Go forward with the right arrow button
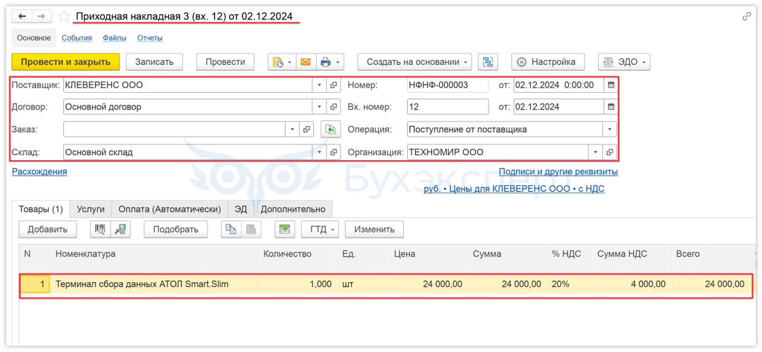Screen dimensions: 762x352 42,16
